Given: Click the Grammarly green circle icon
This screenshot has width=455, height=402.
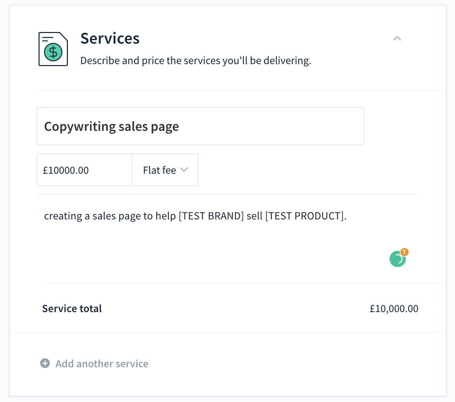Looking at the screenshot, I should [x=397, y=259].
